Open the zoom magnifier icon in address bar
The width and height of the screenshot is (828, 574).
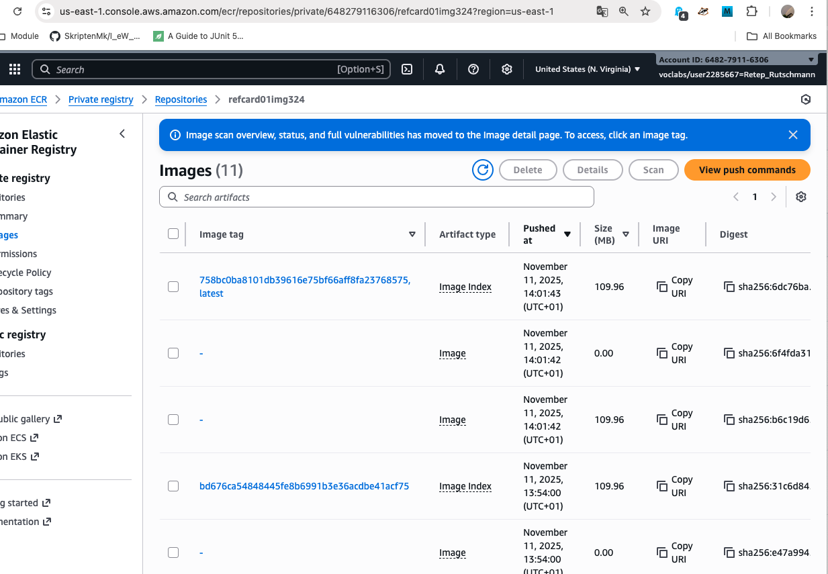pos(624,11)
